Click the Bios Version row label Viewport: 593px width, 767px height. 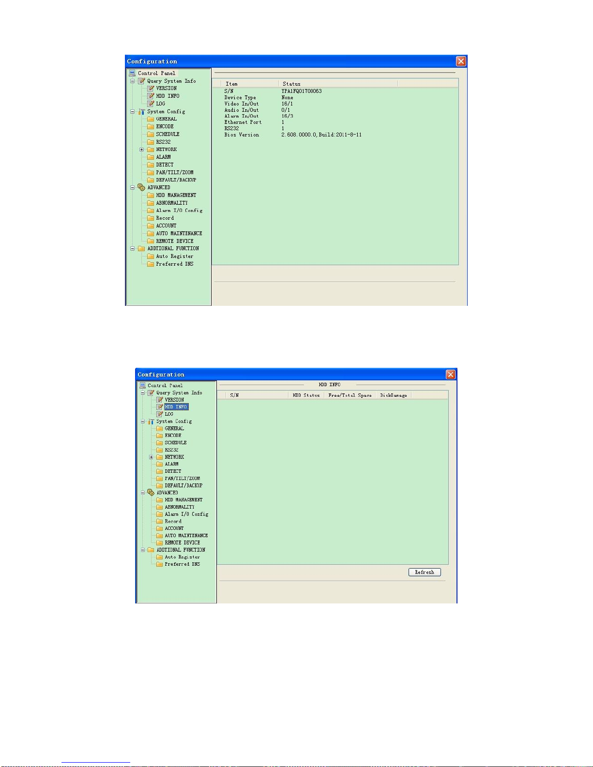click(242, 135)
